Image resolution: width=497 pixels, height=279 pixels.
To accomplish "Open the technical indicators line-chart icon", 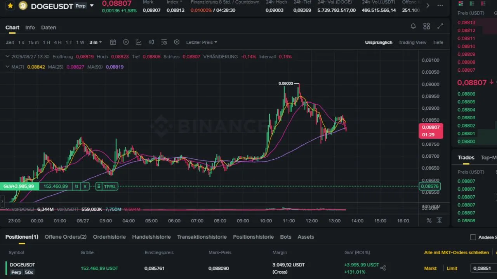I will click(139, 42).
